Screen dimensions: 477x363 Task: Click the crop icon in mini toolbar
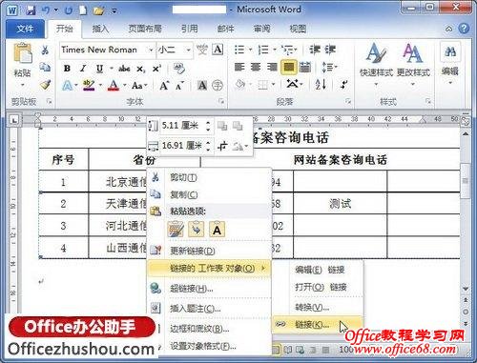pos(222,146)
